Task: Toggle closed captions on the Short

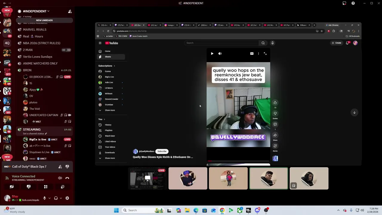Action: (x=252, y=53)
